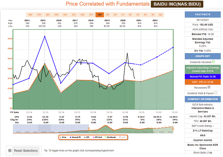Screen dimensions: 223x157
Task: Click the date 08/13/2021
Action: point(203,20)
